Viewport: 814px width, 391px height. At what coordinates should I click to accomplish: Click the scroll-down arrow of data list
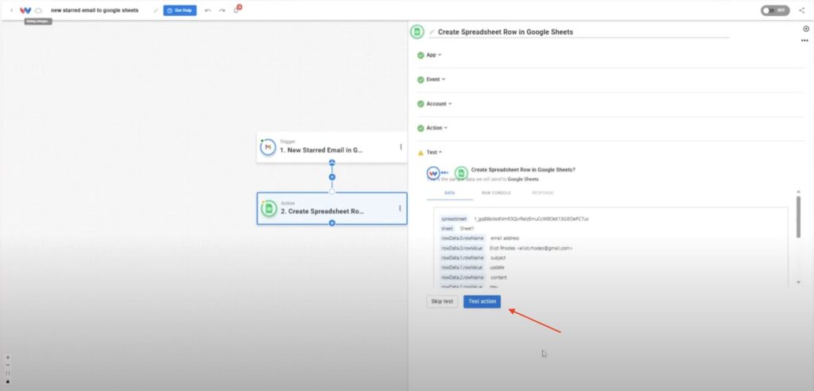click(x=798, y=282)
